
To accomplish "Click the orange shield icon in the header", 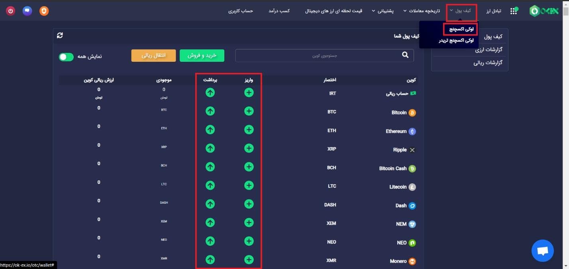I will (44, 11).
